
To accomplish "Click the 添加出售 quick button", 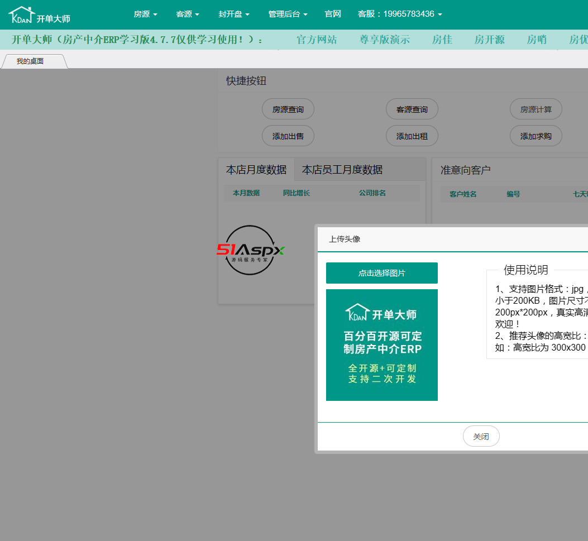I will [288, 136].
